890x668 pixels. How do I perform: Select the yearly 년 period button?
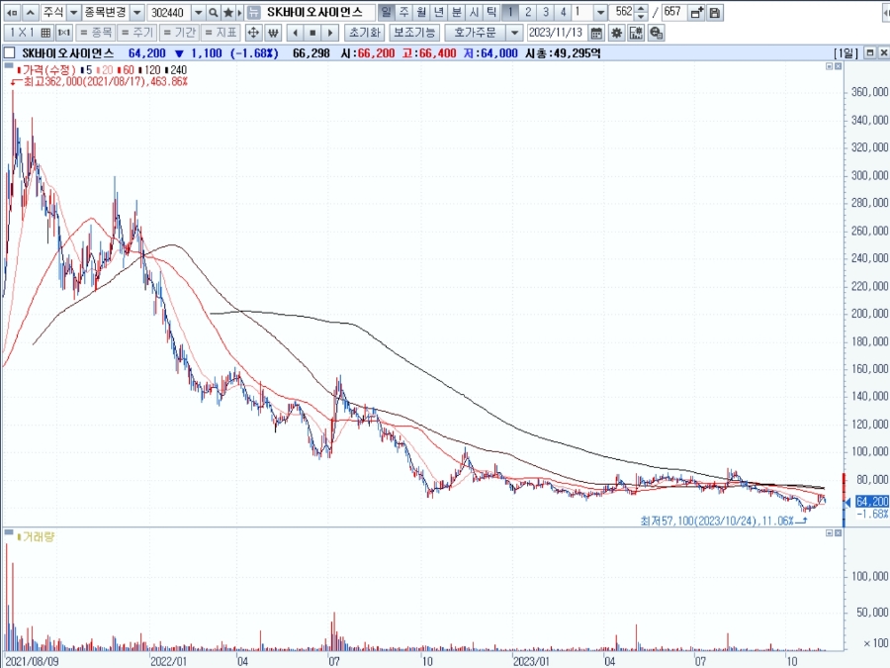439,12
